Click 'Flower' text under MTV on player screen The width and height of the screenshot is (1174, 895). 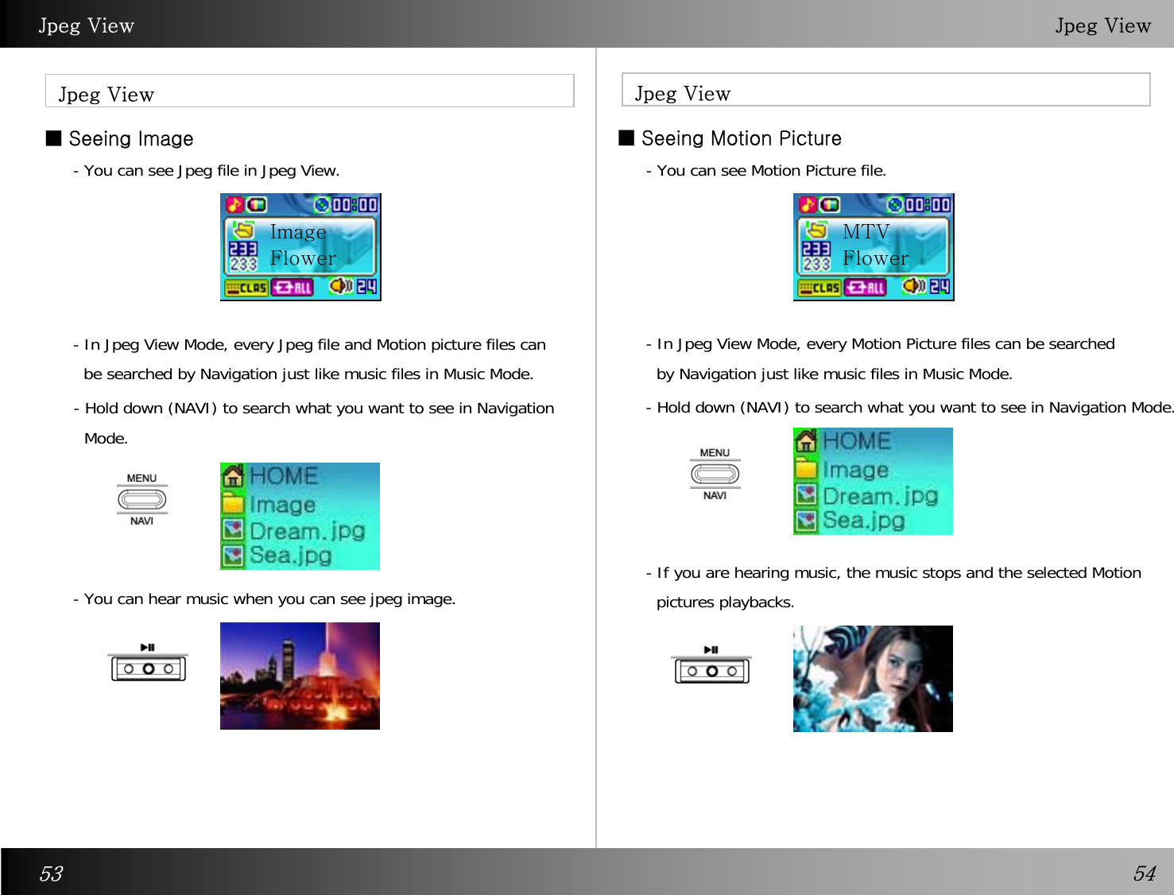876,258
